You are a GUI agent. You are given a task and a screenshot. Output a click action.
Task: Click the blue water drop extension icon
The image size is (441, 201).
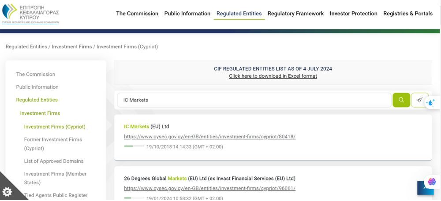(431, 102)
